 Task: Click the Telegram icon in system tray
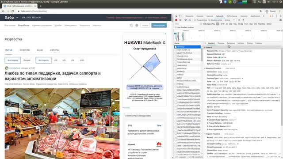[x=225, y=2]
